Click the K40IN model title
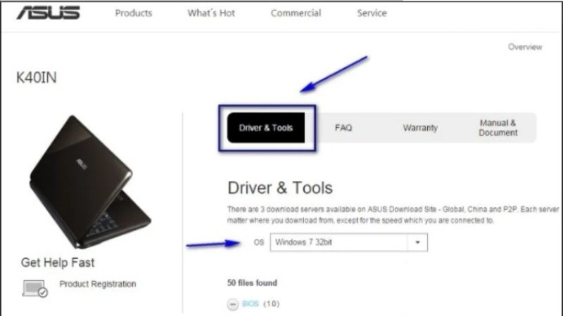Viewport: 563px width, 316px height. click(37, 78)
